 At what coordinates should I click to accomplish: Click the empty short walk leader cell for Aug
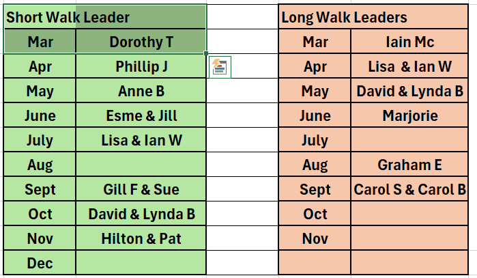(x=141, y=165)
